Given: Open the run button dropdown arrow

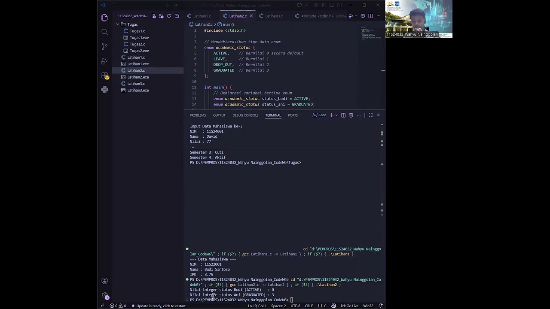Looking at the screenshot, I should pyautogui.click(x=356, y=16).
